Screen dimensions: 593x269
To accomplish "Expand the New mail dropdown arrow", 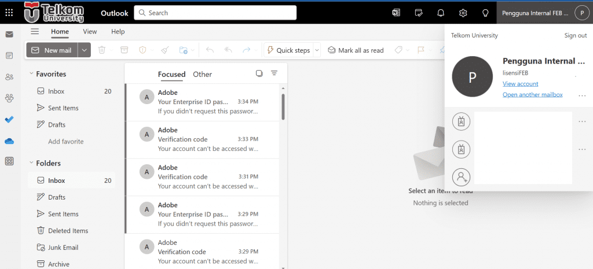I will (x=85, y=50).
